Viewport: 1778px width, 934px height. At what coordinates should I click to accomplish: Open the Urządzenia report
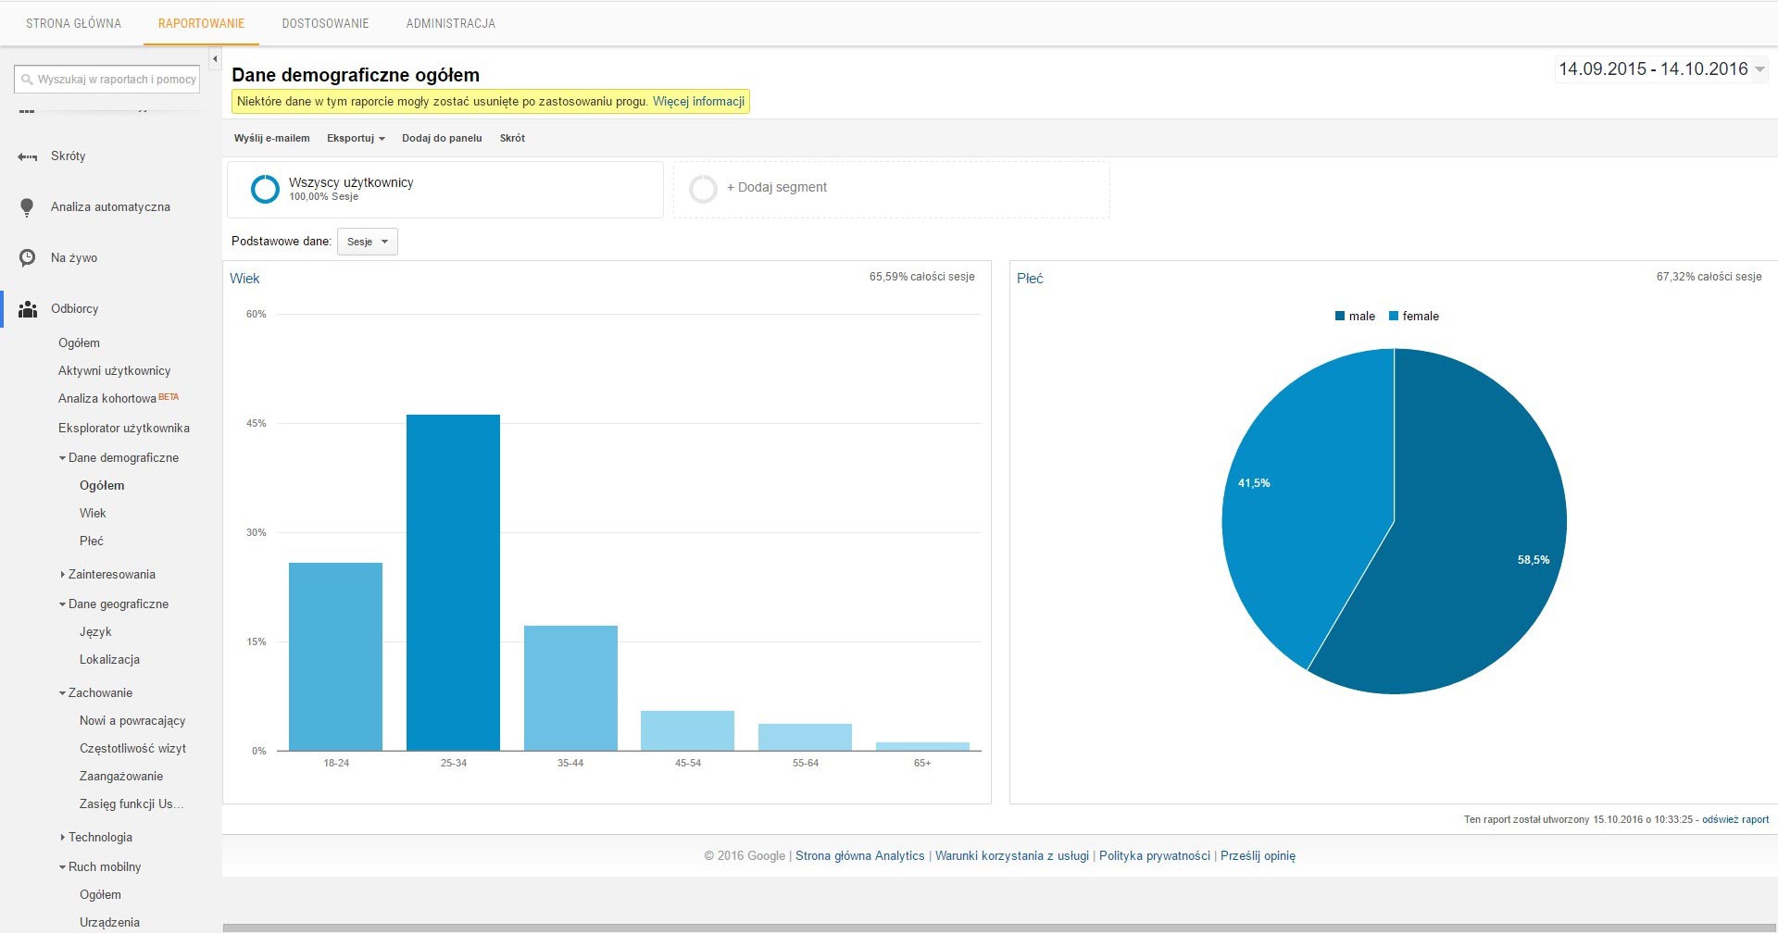[109, 923]
